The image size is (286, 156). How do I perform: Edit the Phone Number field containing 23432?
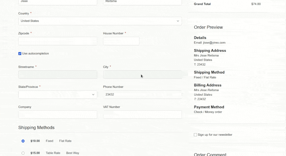(142, 95)
